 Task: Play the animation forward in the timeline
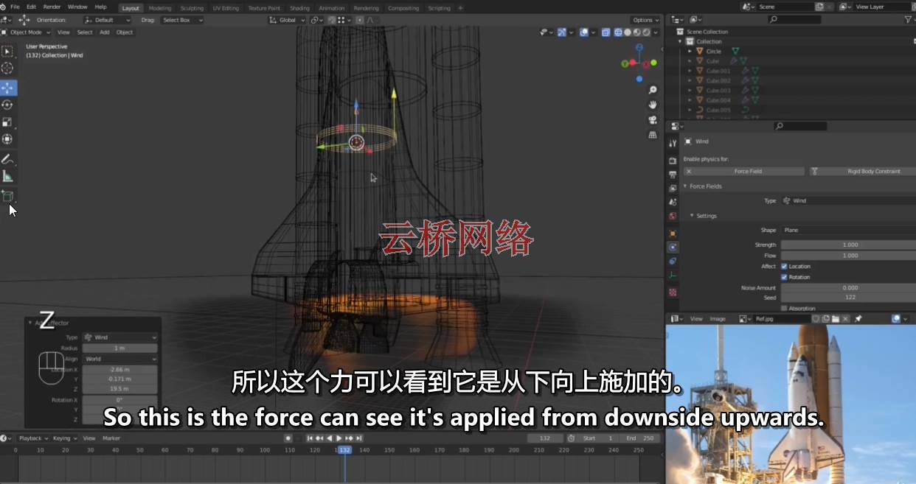click(339, 438)
